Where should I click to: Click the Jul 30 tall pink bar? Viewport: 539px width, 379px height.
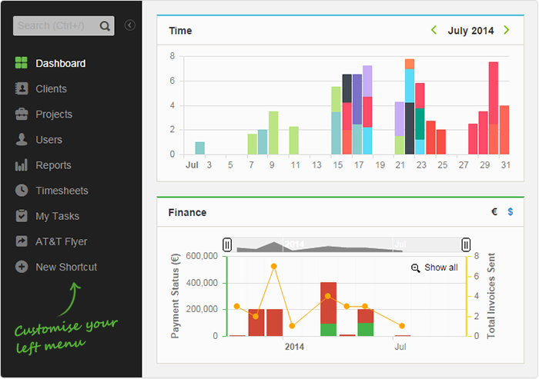(494, 93)
